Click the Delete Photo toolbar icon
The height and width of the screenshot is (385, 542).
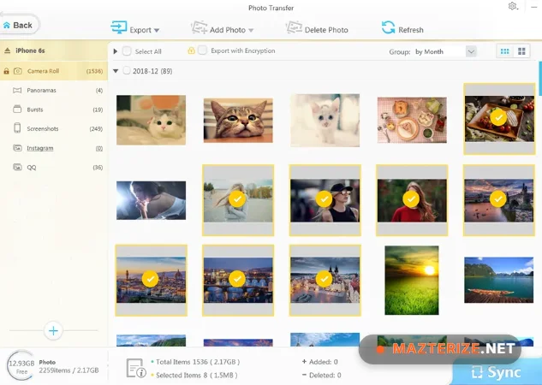(295, 27)
